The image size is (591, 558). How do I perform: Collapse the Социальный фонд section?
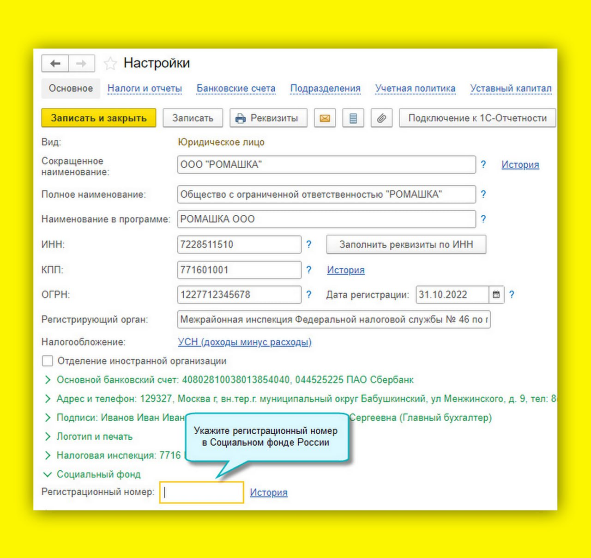click(x=48, y=474)
